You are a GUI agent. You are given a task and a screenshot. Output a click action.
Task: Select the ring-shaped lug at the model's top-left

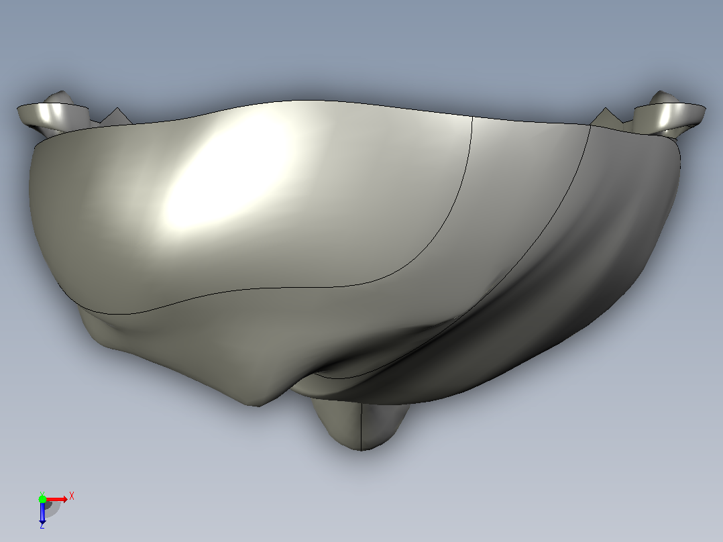[x=52, y=115]
